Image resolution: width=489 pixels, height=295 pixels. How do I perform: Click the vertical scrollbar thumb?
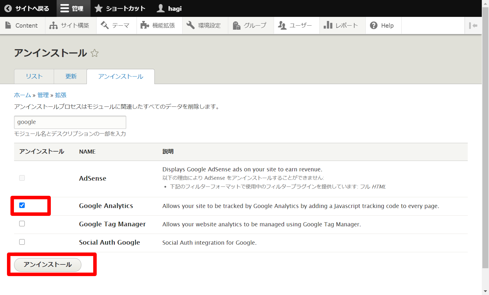[x=486, y=137]
